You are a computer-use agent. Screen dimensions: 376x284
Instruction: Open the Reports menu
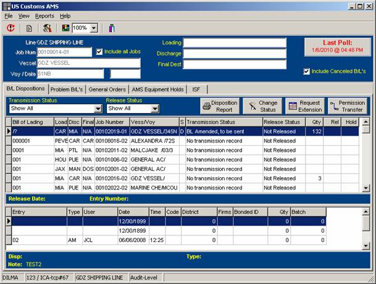coord(44,15)
